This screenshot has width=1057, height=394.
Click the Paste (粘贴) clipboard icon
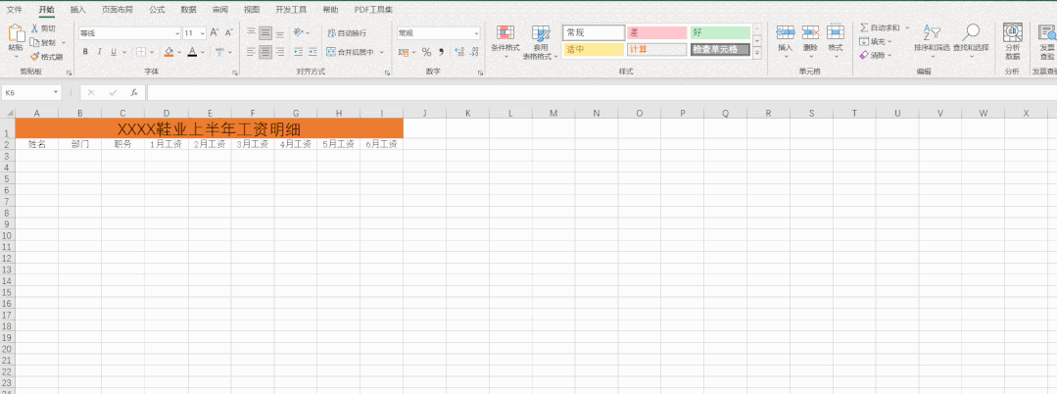point(16,34)
